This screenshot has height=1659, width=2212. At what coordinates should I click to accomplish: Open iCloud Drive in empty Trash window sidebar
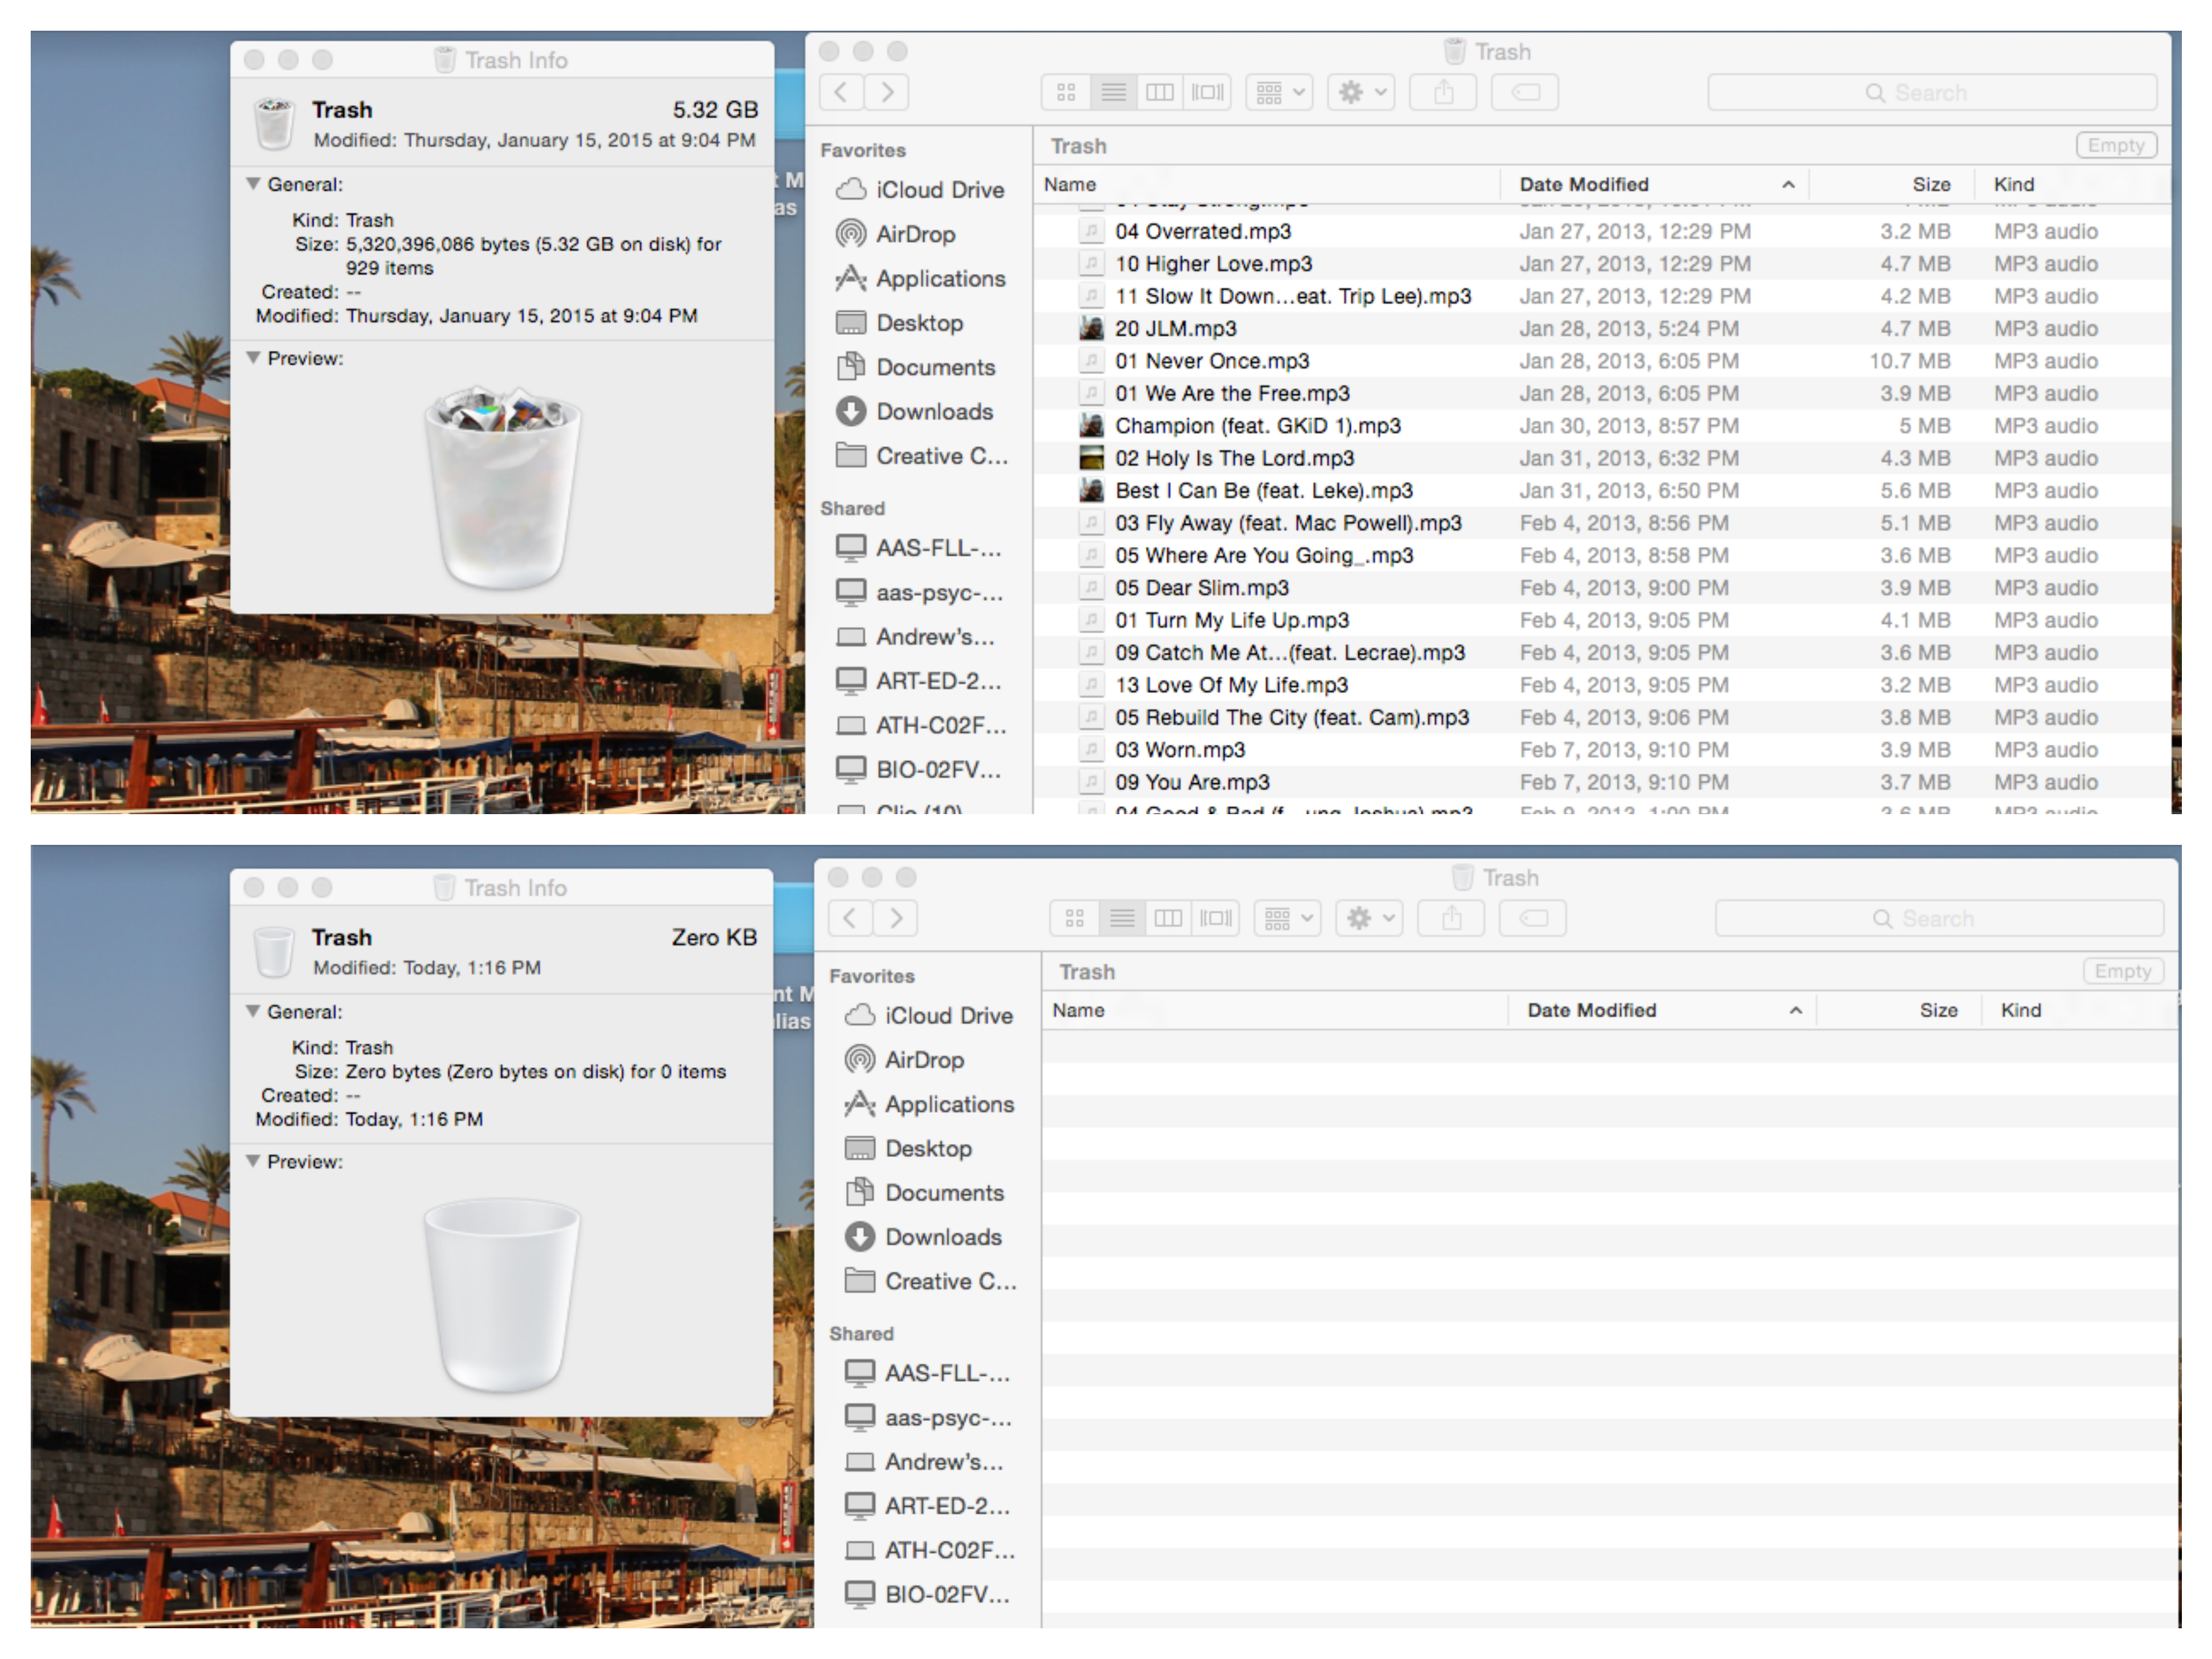point(929,1015)
